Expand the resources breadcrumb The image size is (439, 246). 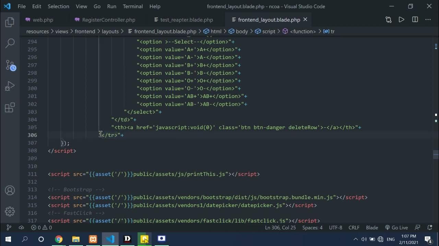pos(37,31)
